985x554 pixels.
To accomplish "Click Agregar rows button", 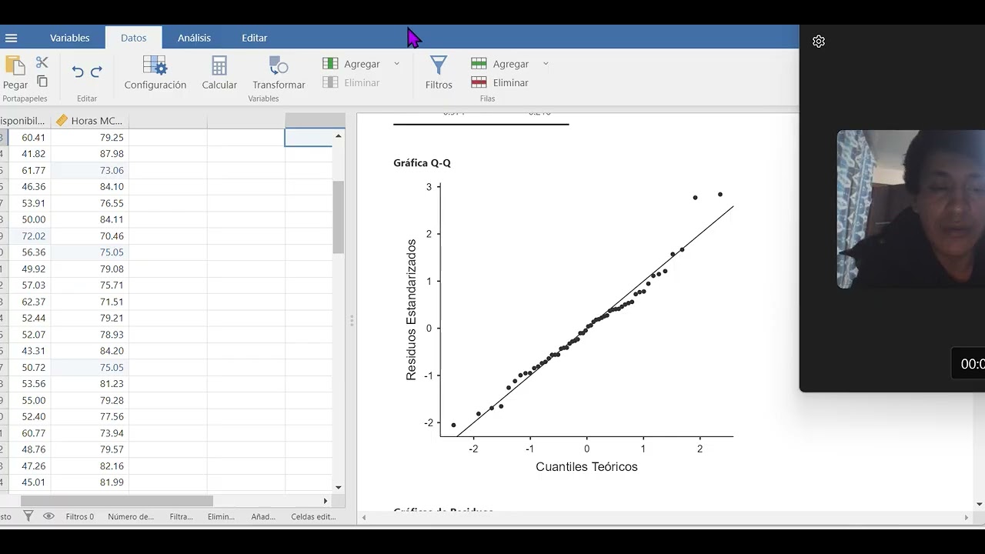I will click(500, 64).
